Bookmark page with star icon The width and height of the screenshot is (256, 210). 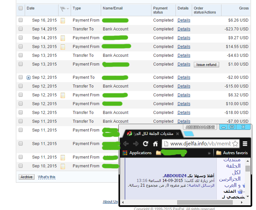click(x=235, y=144)
